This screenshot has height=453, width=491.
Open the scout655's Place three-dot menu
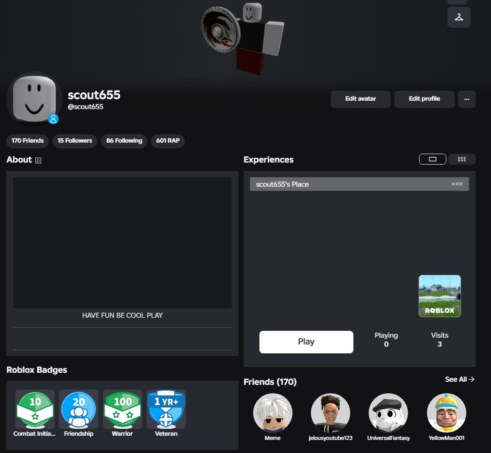pos(457,184)
